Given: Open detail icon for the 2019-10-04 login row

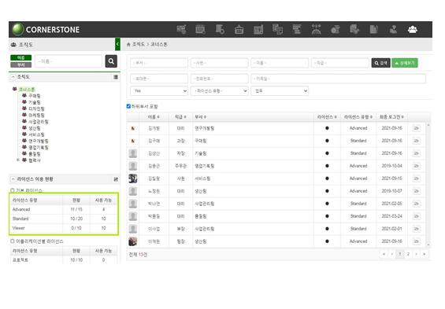Looking at the screenshot, I should click(417, 166).
